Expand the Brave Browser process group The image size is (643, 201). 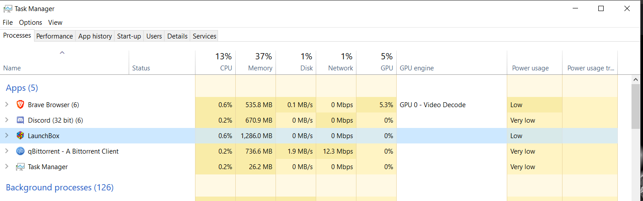[x=7, y=105]
